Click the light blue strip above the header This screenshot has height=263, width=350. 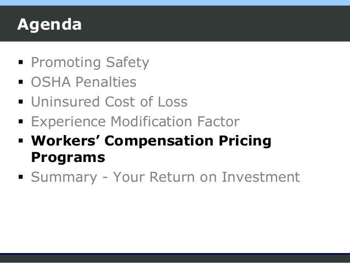pos(175,3)
